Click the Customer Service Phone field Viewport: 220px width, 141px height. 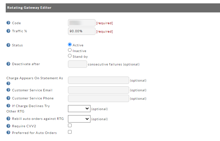click(x=99, y=98)
